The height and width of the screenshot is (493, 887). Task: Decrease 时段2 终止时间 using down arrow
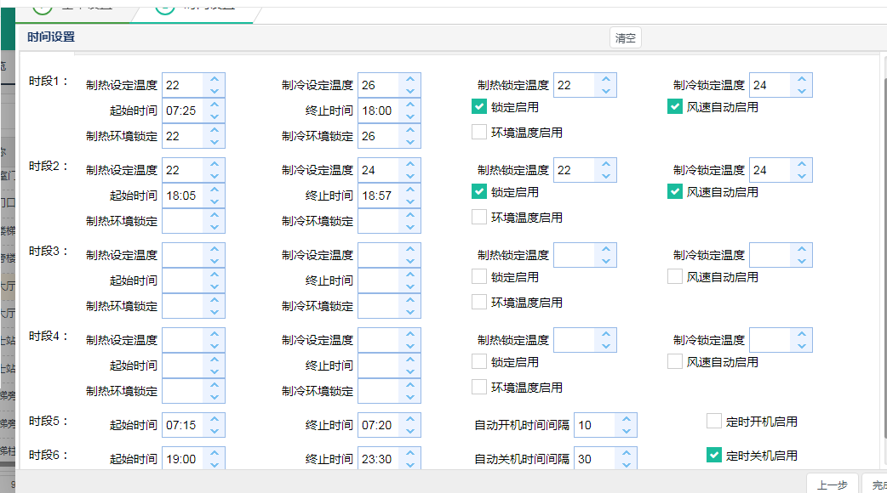click(410, 201)
